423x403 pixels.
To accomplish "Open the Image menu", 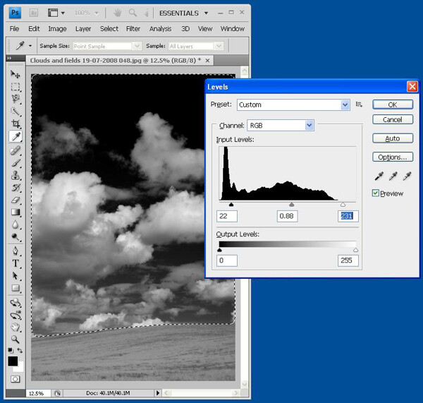I will point(57,29).
